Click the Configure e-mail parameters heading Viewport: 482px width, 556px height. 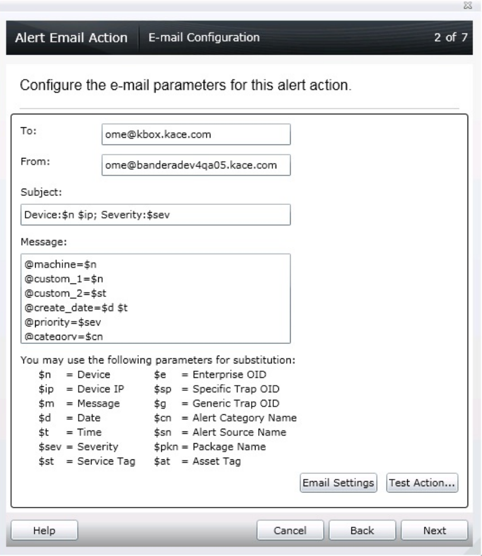(x=186, y=87)
